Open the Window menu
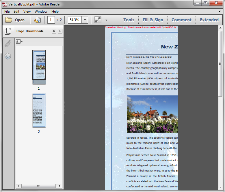The width and height of the screenshot is (225, 192). tap(41, 12)
